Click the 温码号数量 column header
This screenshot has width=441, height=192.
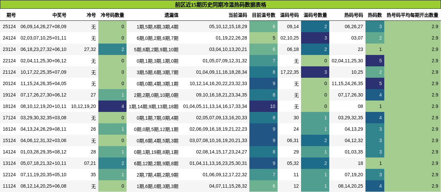315,15
